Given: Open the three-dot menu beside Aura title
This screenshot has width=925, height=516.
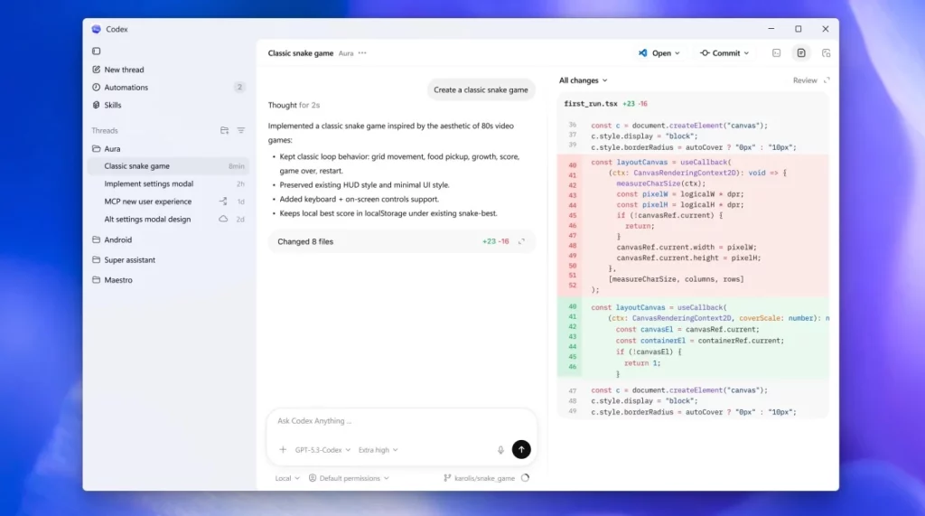Looking at the screenshot, I should click(362, 53).
